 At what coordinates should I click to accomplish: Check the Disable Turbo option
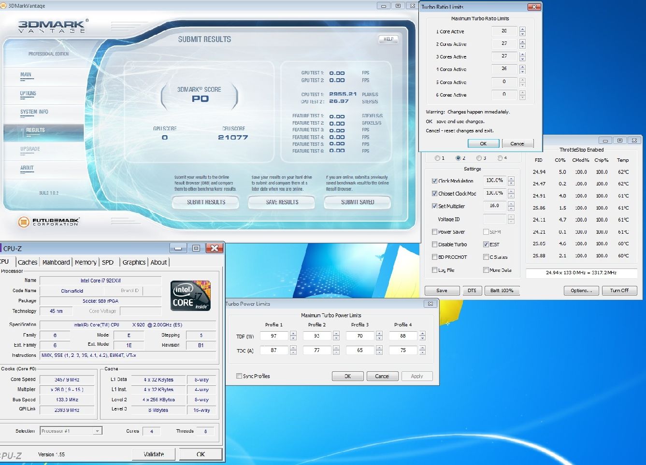(x=434, y=244)
